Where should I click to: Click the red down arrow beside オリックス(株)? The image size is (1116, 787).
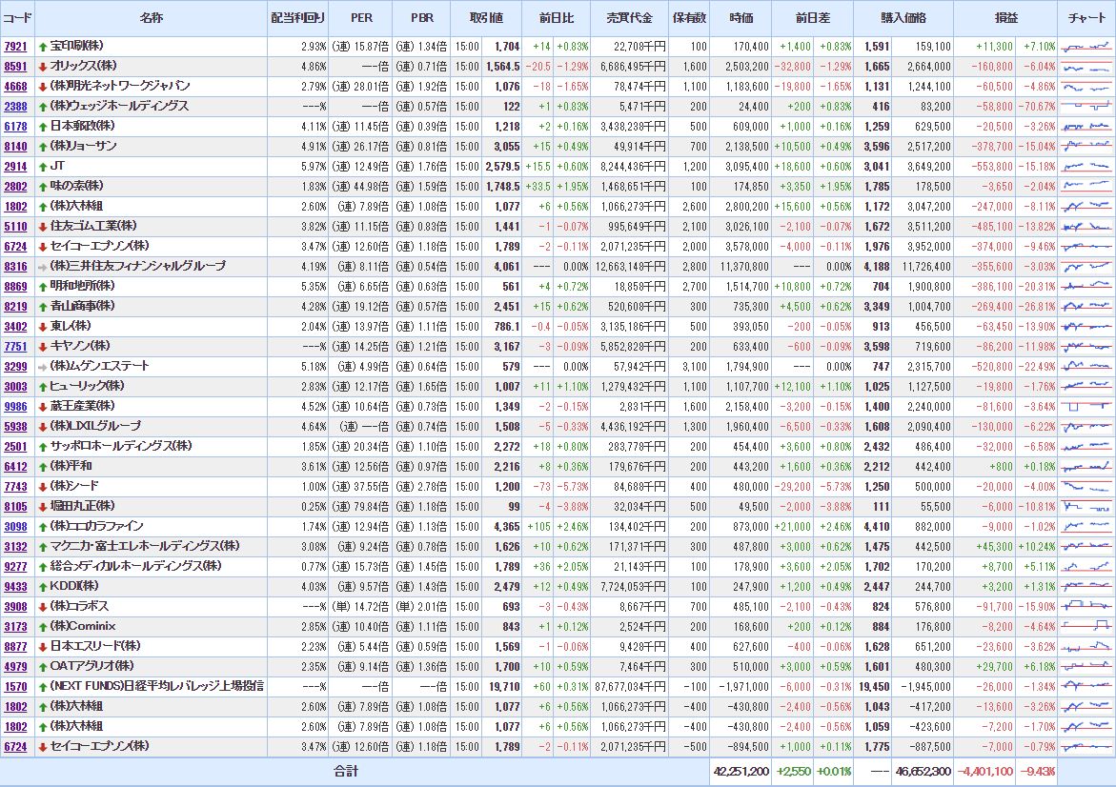[43, 67]
